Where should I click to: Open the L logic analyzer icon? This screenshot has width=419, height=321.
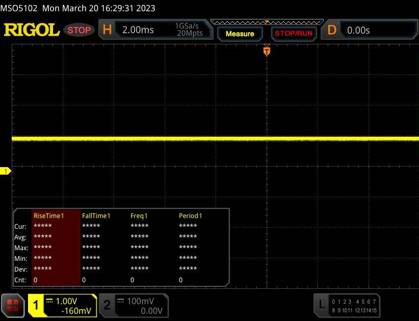[322, 305]
